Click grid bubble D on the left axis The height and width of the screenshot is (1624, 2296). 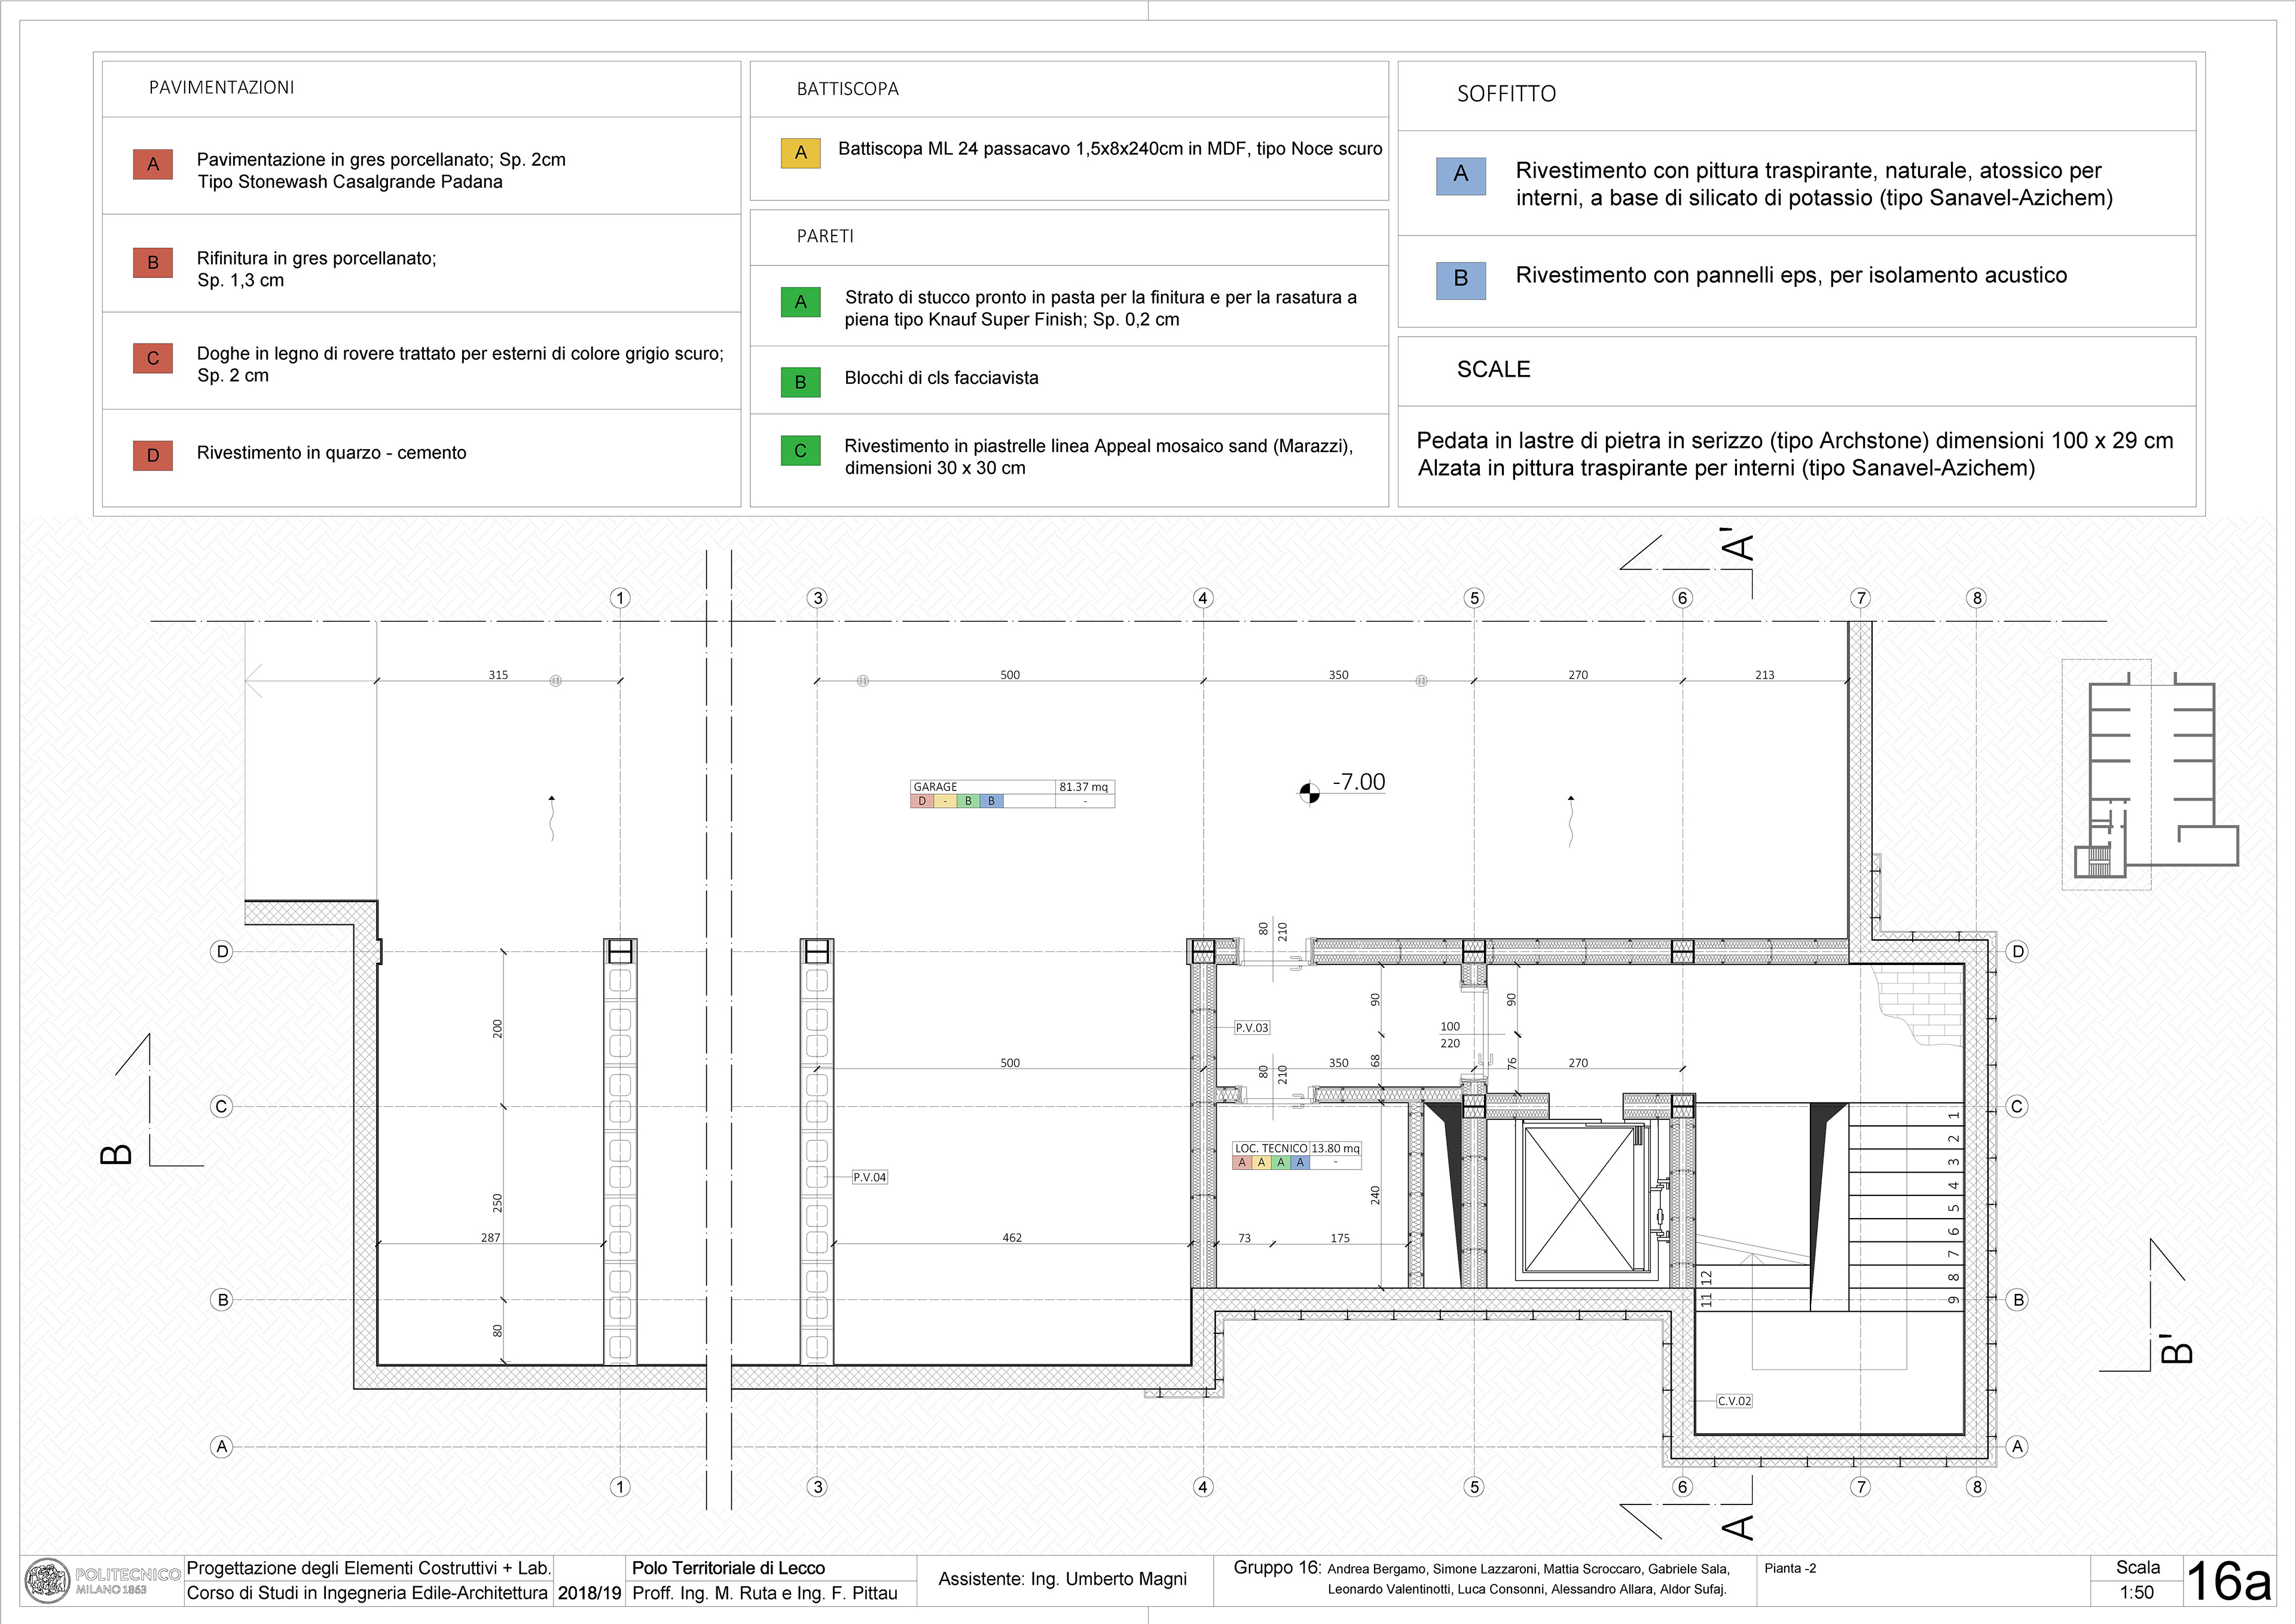tap(222, 951)
